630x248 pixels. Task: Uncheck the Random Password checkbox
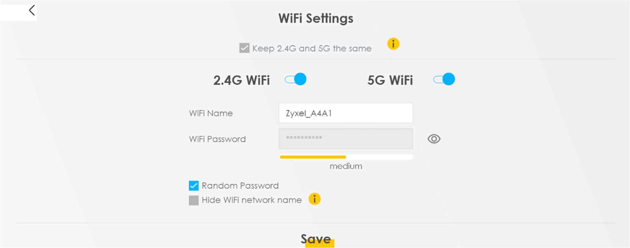tap(194, 186)
